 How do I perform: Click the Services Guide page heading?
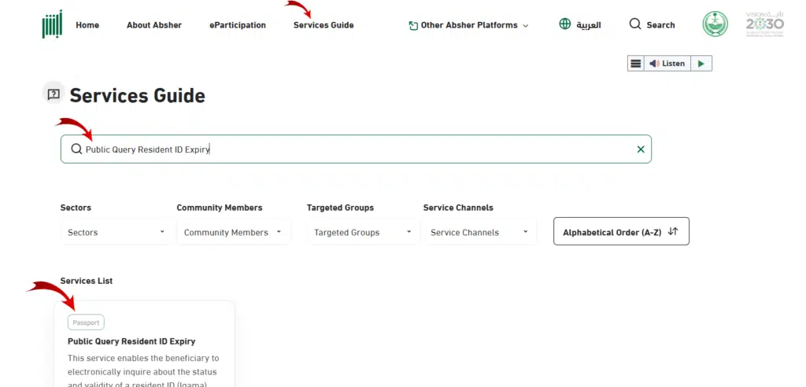(137, 96)
